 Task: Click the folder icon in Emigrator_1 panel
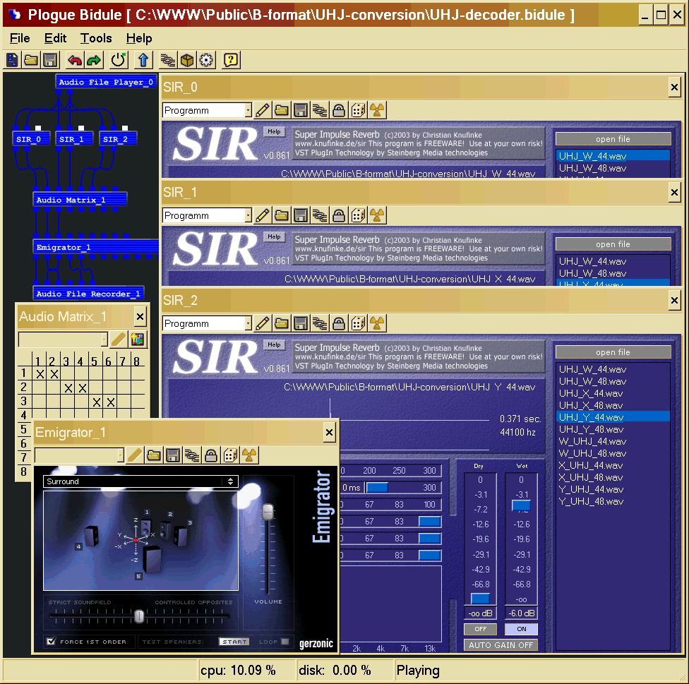point(154,455)
